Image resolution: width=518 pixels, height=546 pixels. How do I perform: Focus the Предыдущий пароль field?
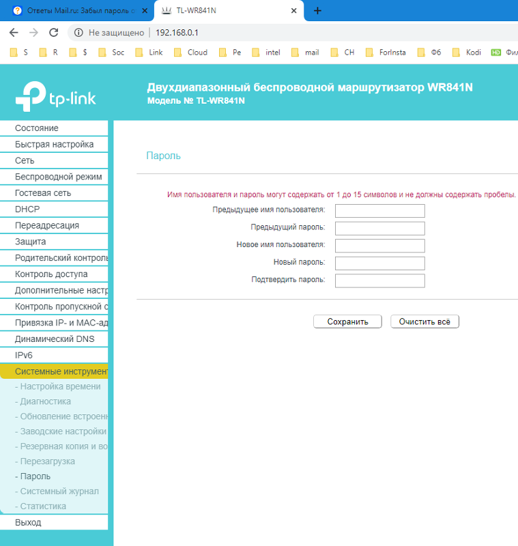tap(379, 228)
